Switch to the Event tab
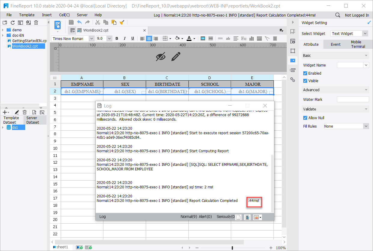 [x=335, y=44]
